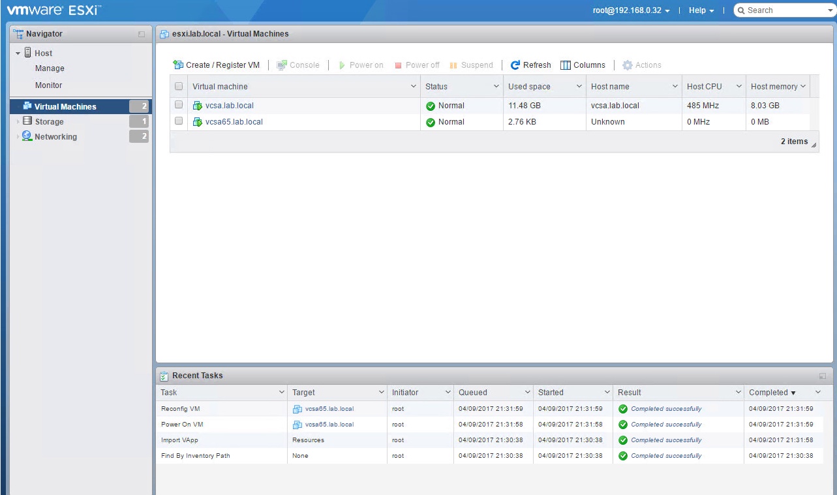Click the Storage icon in Navigator
Image resolution: width=837 pixels, height=495 pixels.
tap(27, 121)
